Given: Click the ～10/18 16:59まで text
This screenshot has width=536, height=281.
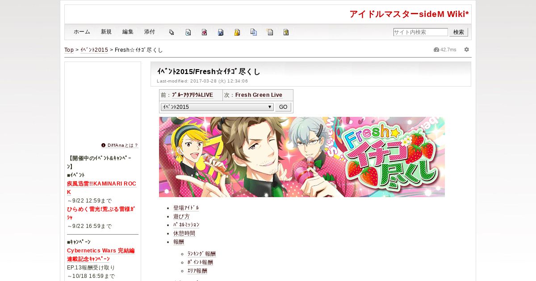Looking at the screenshot, I should click(x=91, y=276).
